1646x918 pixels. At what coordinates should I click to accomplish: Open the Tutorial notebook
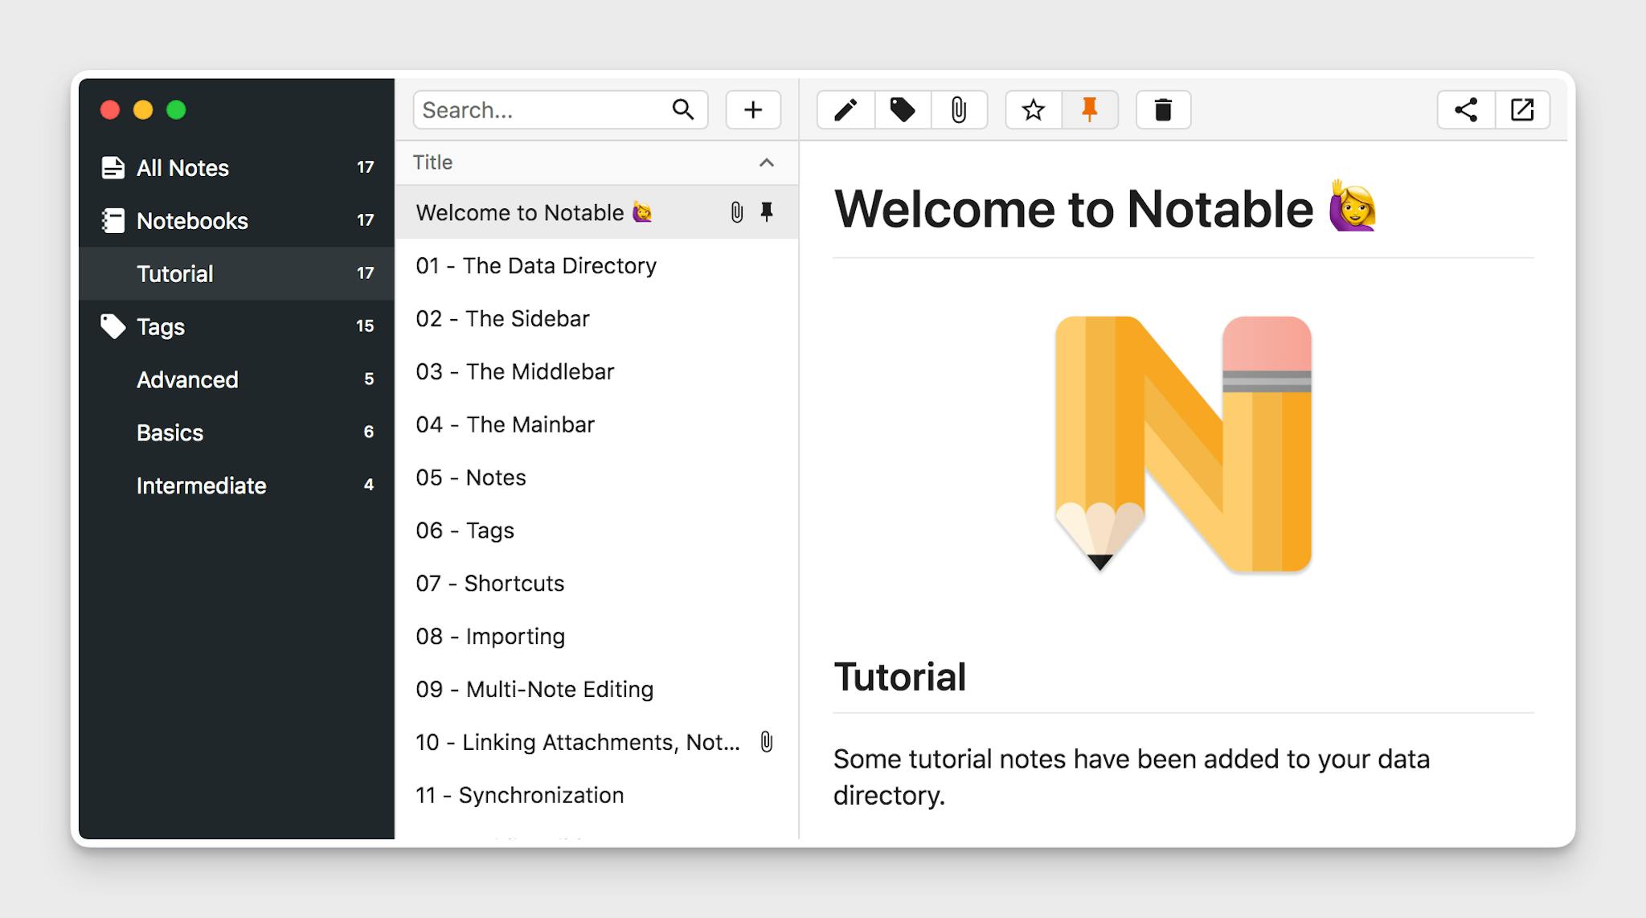tap(174, 273)
